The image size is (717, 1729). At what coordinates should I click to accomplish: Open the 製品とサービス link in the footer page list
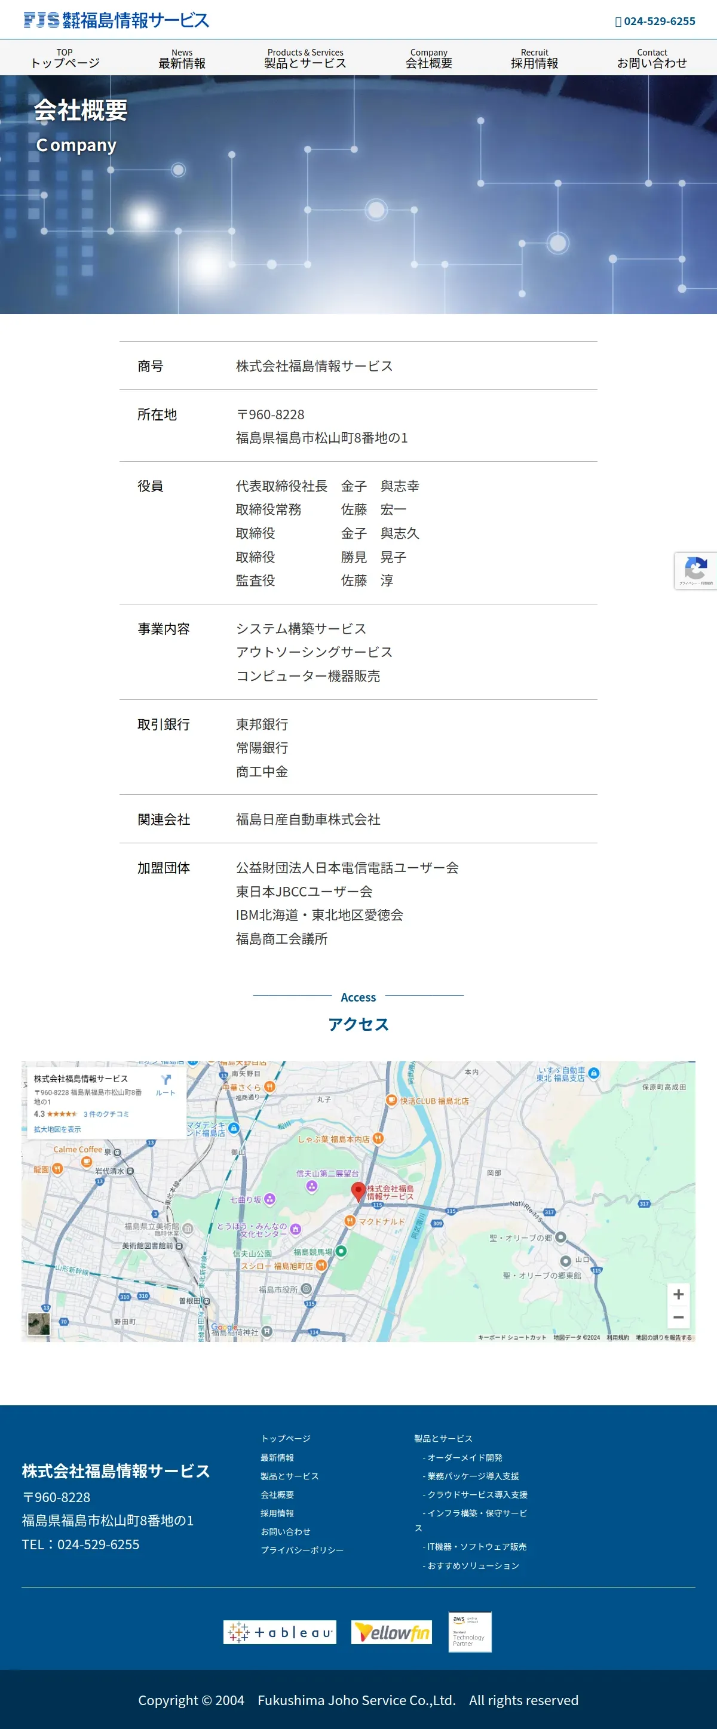tap(290, 1476)
